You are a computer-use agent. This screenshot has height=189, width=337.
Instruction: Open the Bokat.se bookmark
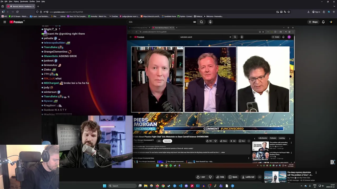point(198,16)
